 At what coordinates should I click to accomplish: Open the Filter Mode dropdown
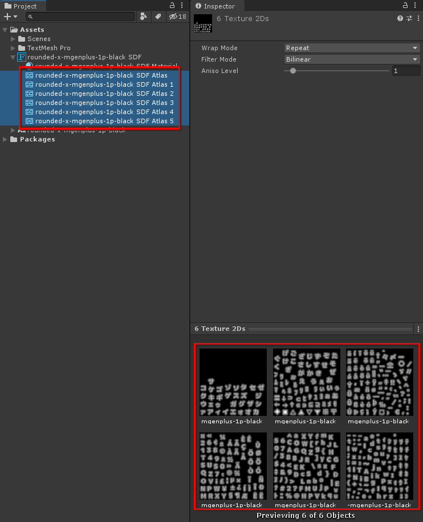tap(352, 59)
